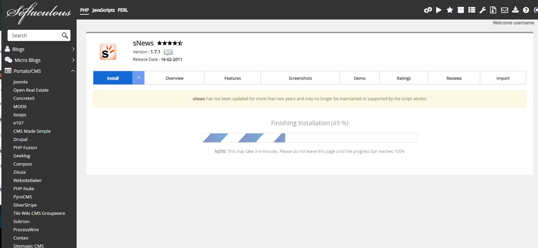Viewport: 538px width, 248px height.
Task: Select Subrion in the sidebar
Action: coord(22,221)
